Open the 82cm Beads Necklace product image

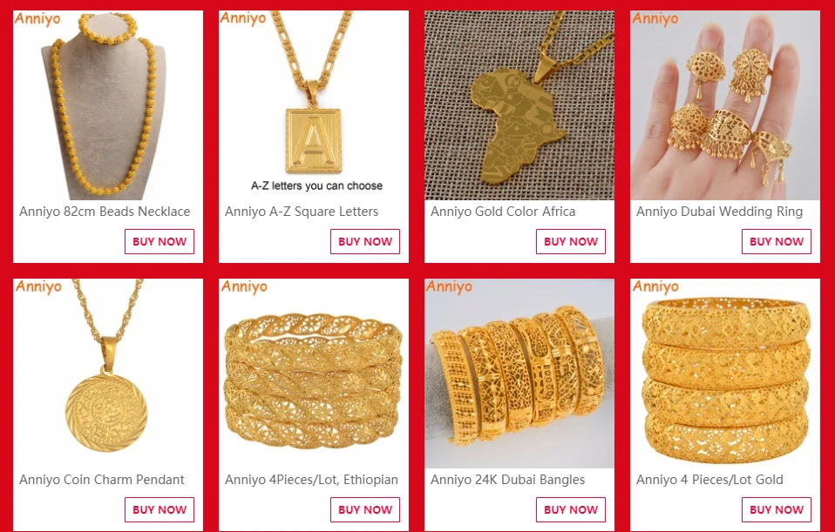click(108, 105)
